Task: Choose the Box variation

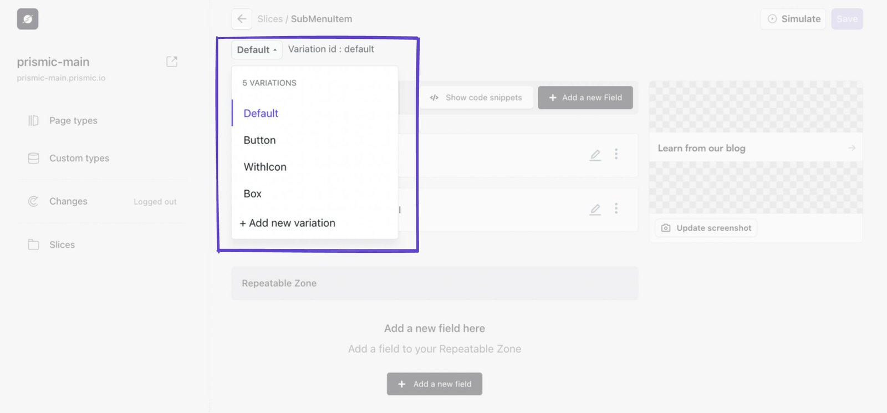Action: pyautogui.click(x=252, y=193)
